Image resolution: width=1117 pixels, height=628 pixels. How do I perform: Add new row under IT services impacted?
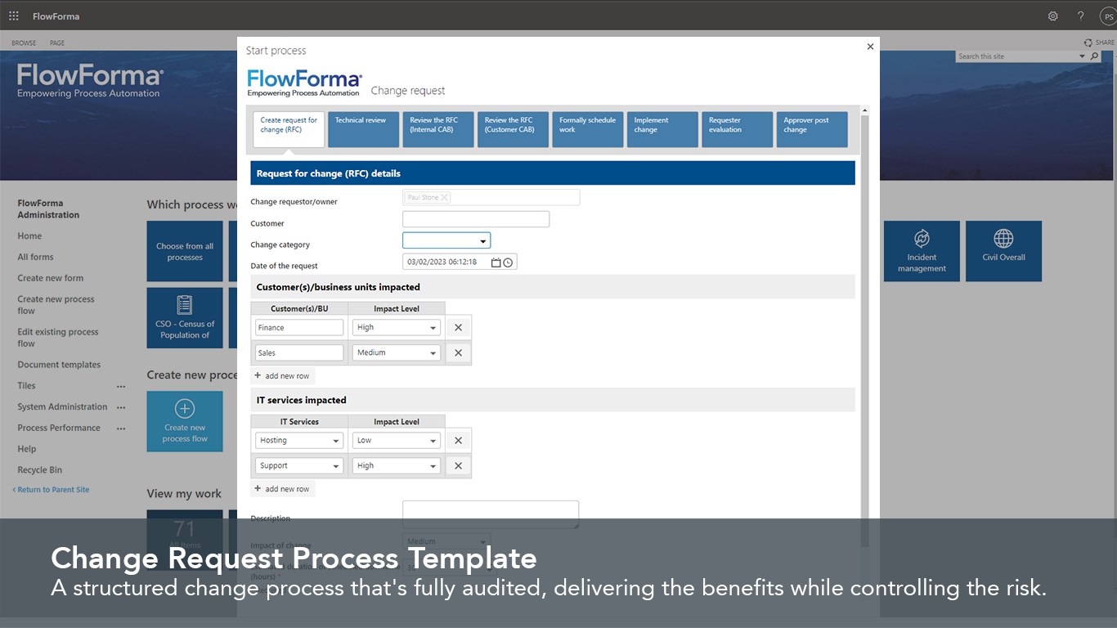pos(282,489)
